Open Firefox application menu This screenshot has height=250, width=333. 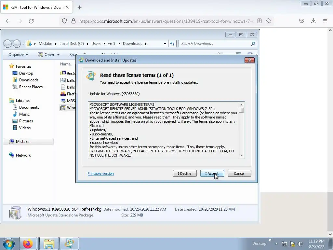325,21
